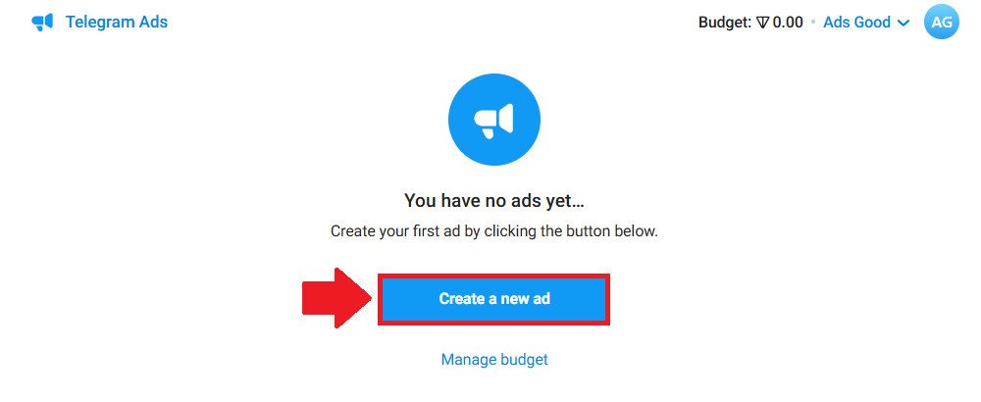Open the Ads Good account switcher
Viewport: 981px width, 402px height.
(x=866, y=23)
